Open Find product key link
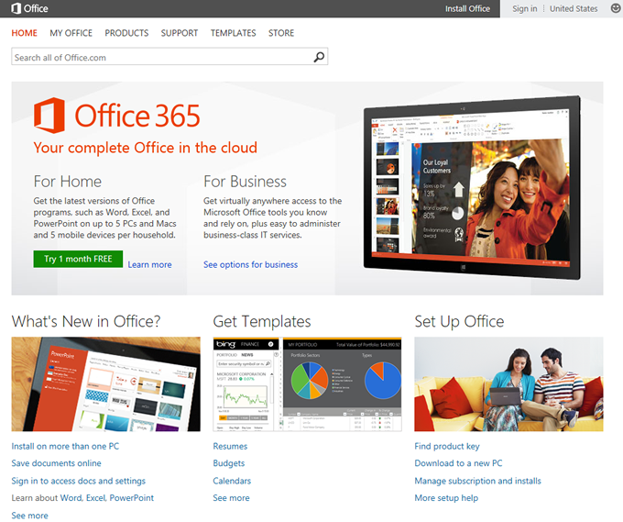This screenshot has width=623, height=522. click(x=447, y=447)
